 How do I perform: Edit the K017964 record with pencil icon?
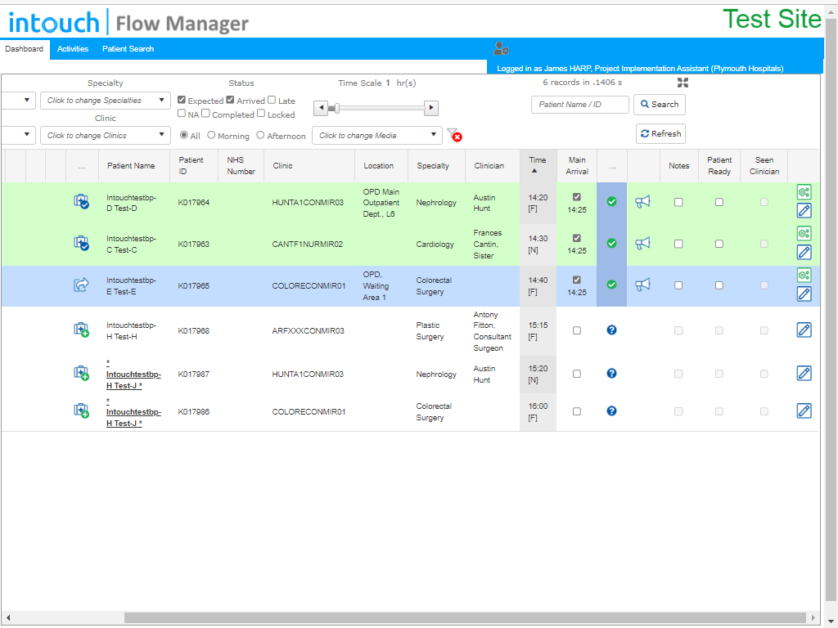click(804, 210)
